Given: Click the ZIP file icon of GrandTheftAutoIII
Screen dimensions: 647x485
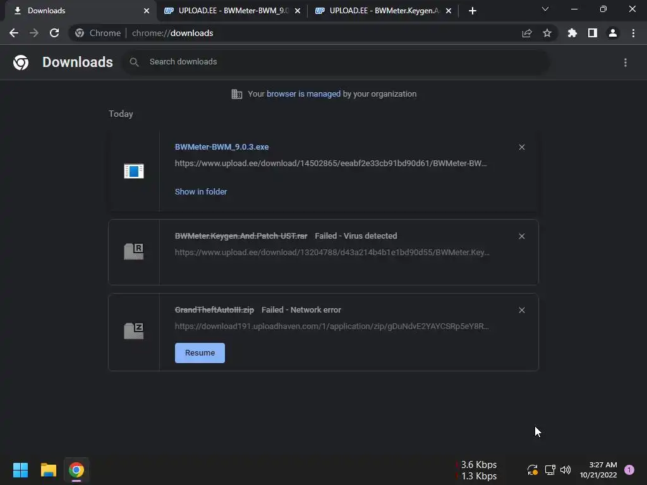Looking at the screenshot, I should [x=134, y=331].
